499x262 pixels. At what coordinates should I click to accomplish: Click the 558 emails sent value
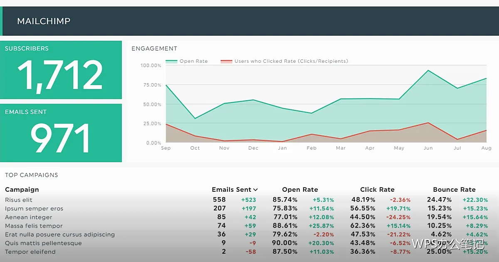(x=219, y=200)
